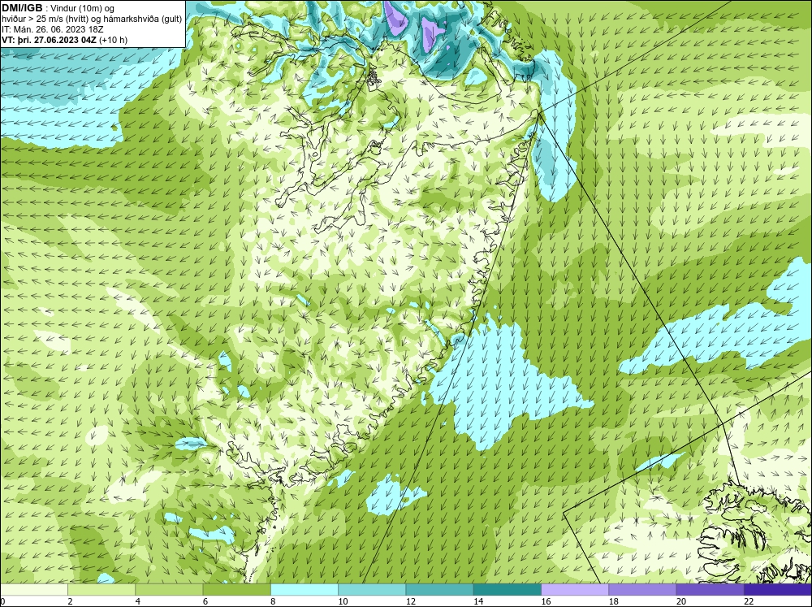Select the turquoise 10–12 legend swatch
Viewport: 812px width, 607px height.
click(372, 590)
